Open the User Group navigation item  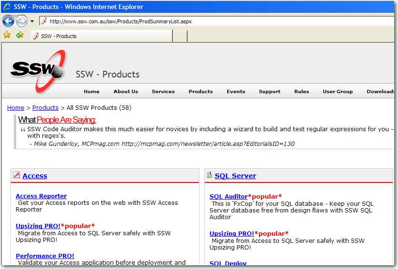coord(338,91)
